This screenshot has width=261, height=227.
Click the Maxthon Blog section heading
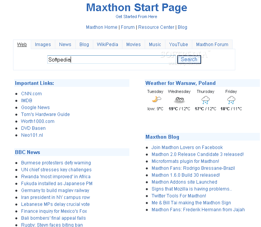(162, 137)
